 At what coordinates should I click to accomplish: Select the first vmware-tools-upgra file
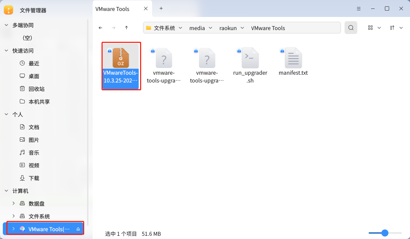pyautogui.click(x=164, y=66)
